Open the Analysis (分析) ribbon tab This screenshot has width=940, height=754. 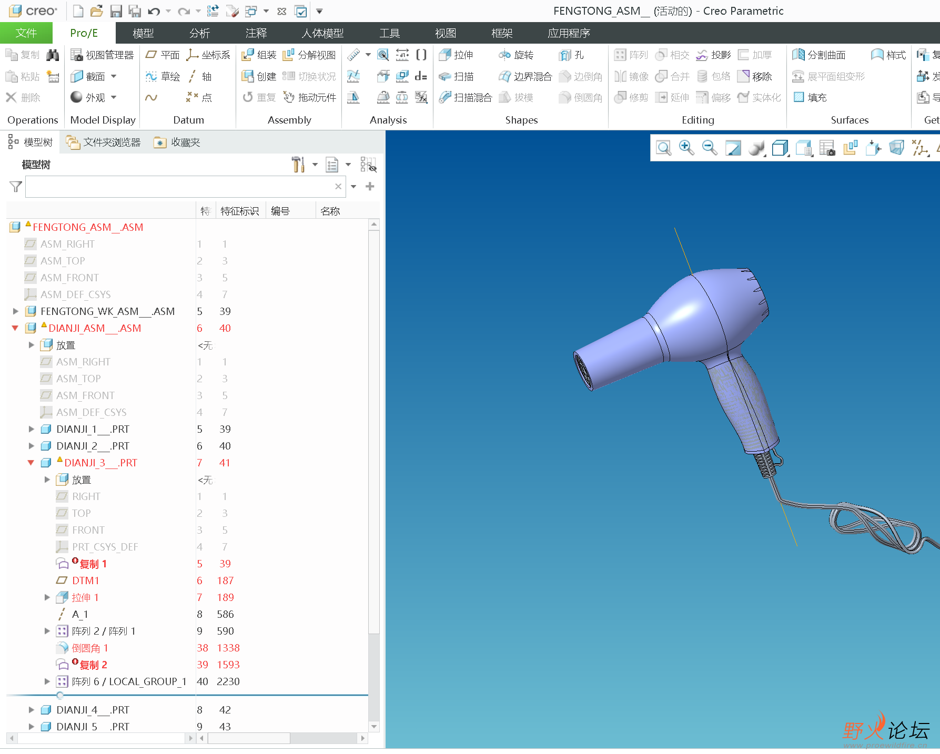pos(199,33)
